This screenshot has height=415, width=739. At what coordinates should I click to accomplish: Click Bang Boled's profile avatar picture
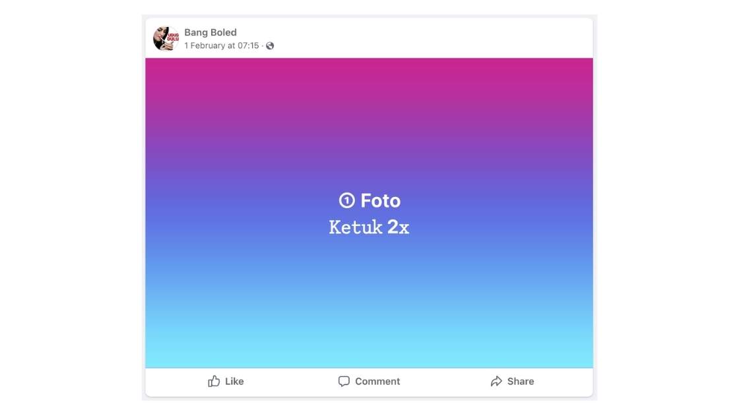[166, 39]
